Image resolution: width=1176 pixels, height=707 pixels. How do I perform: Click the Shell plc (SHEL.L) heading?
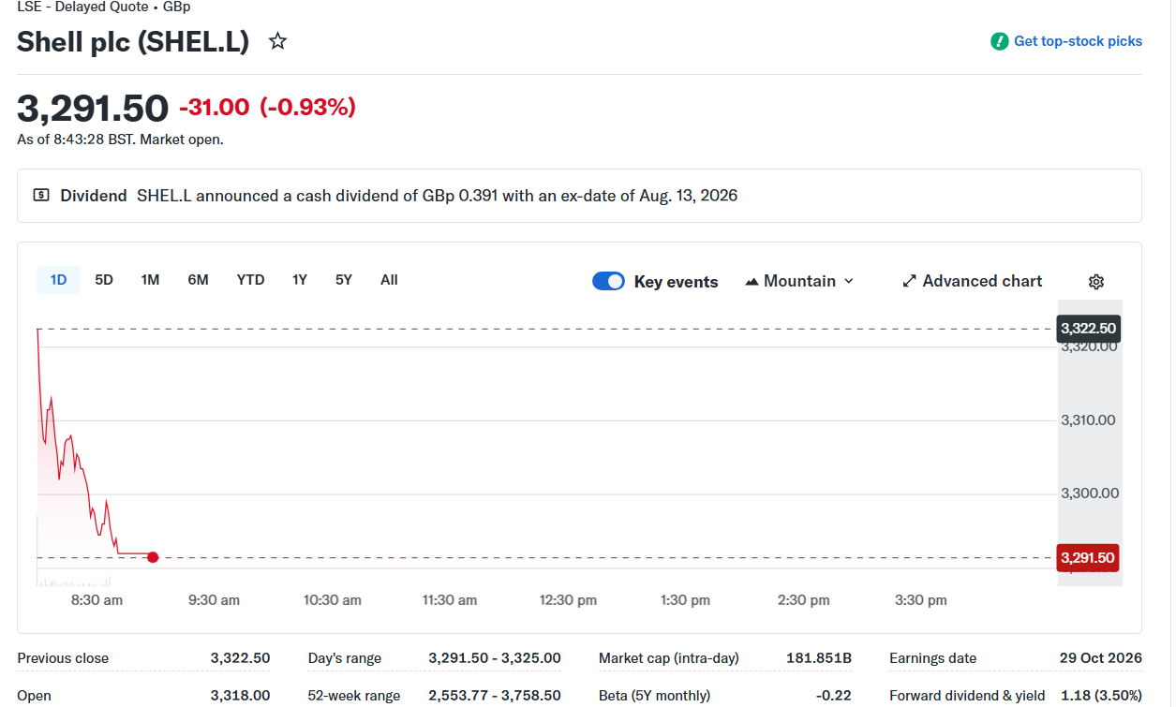(133, 42)
